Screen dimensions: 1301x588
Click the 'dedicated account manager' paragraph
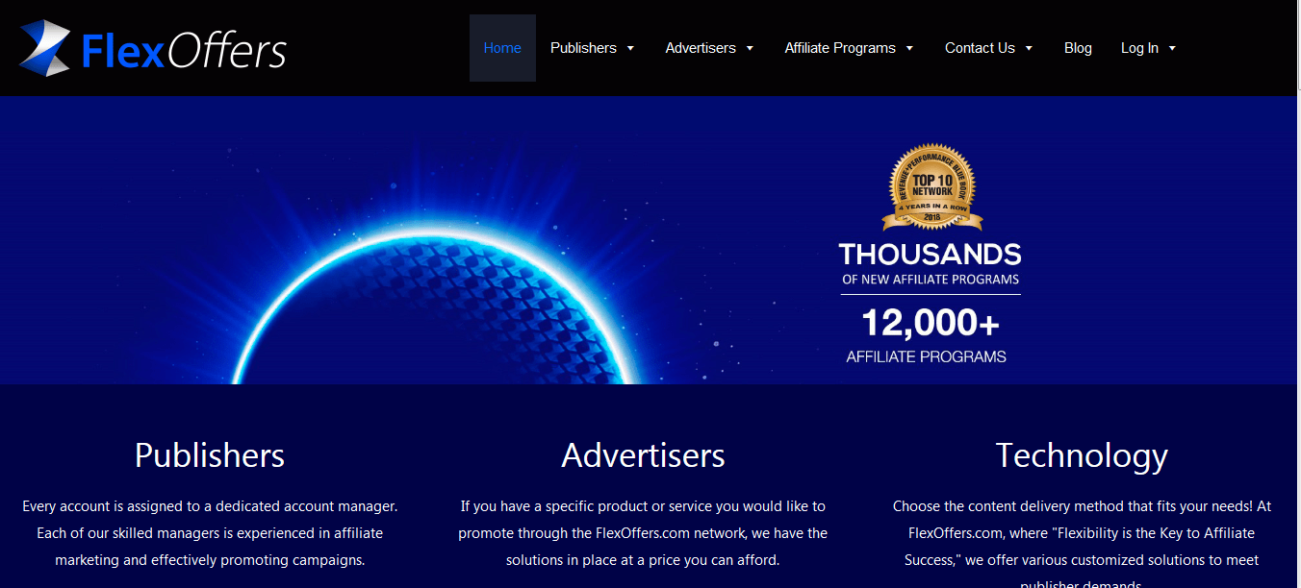tap(210, 532)
